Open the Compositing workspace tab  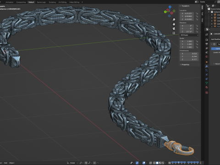21,2
